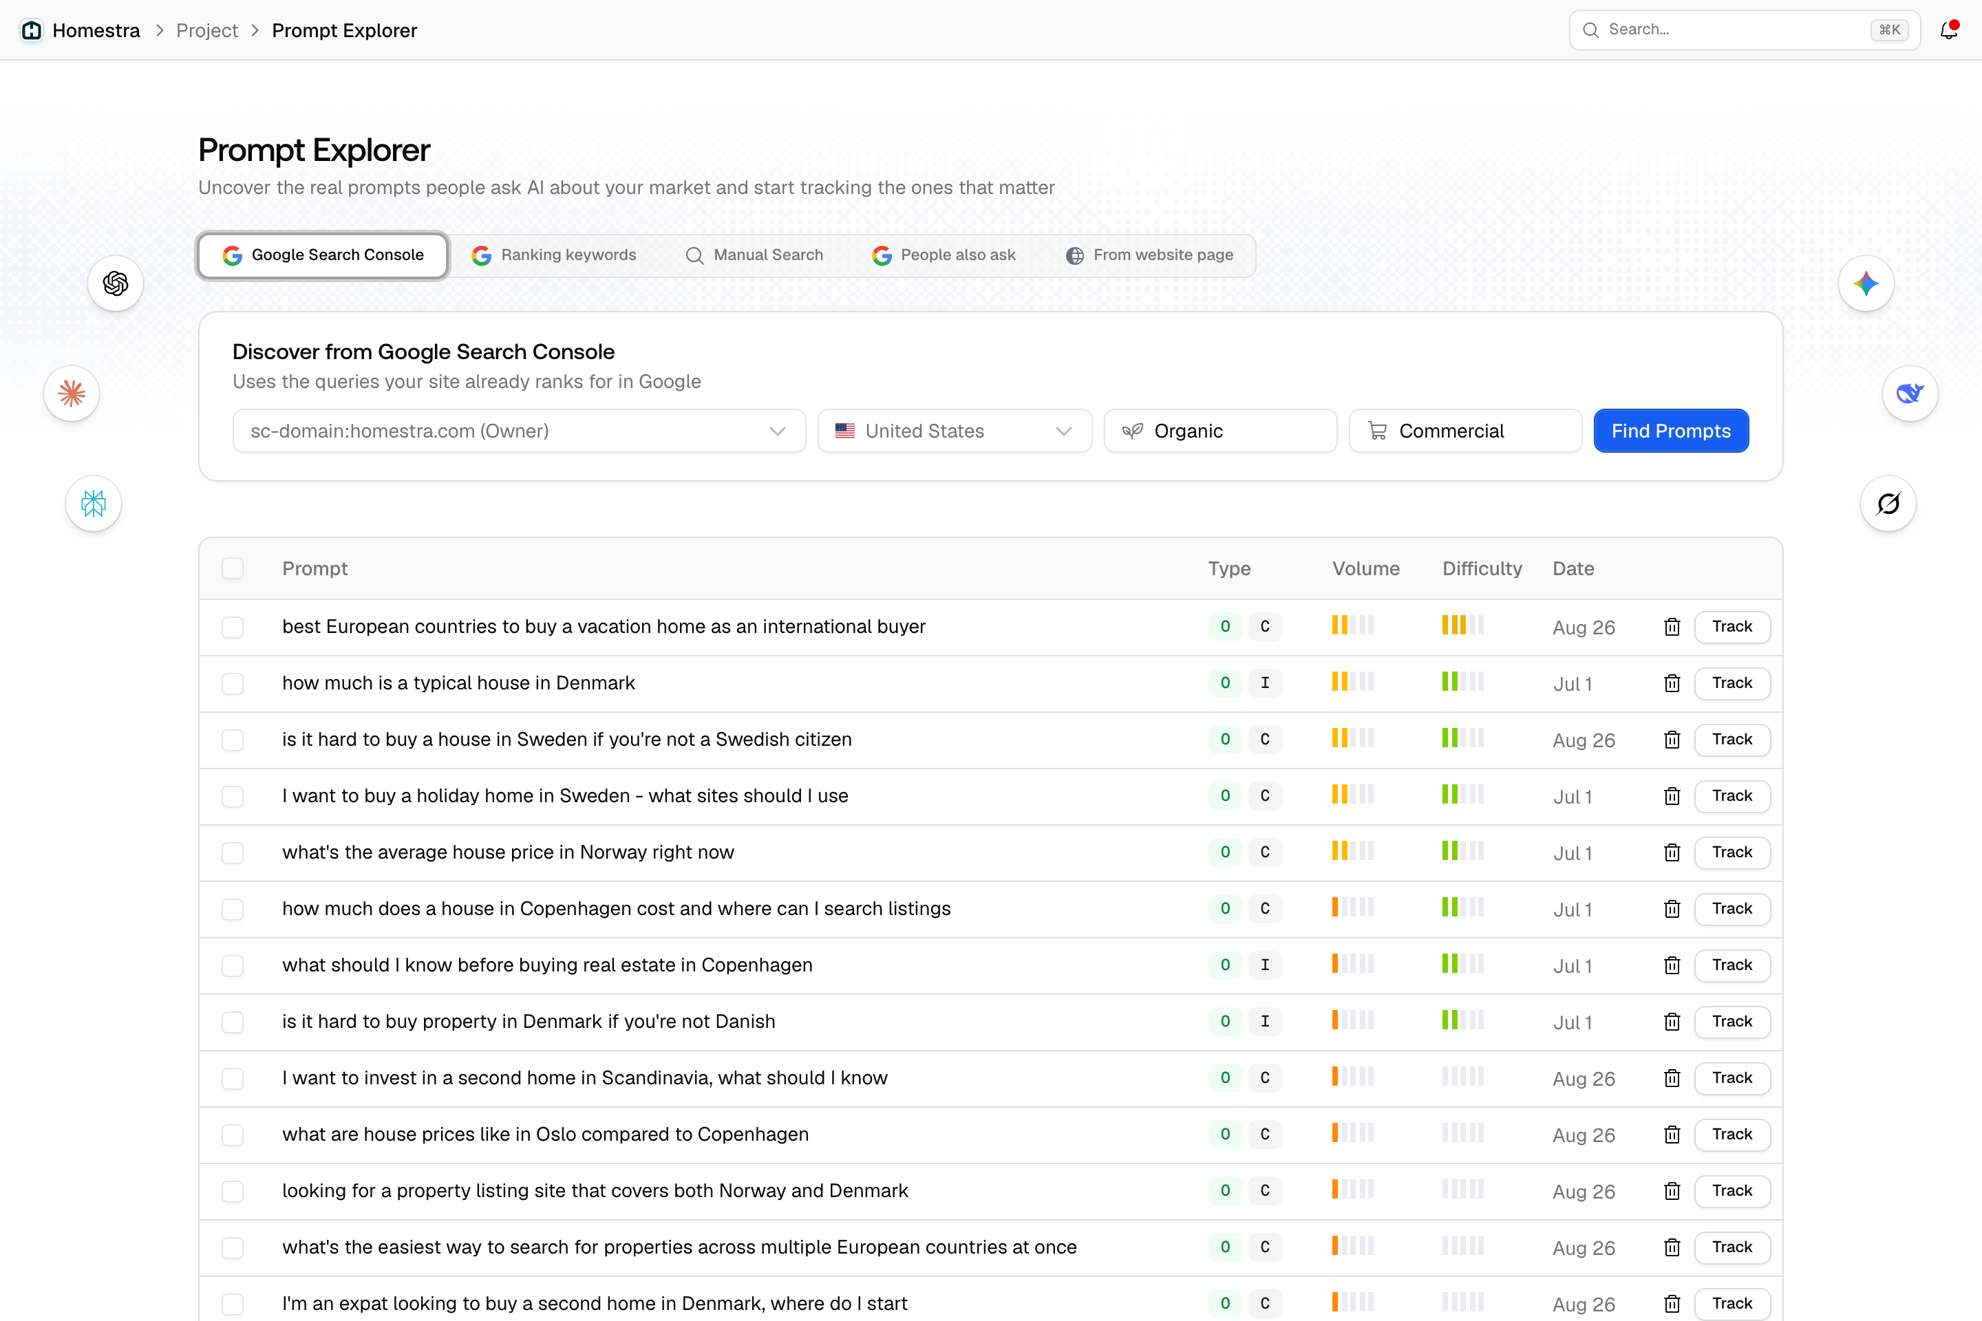This screenshot has width=1982, height=1321.
Task: Delete the real estate in Copenhagen prompt
Action: (x=1672, y=965)
